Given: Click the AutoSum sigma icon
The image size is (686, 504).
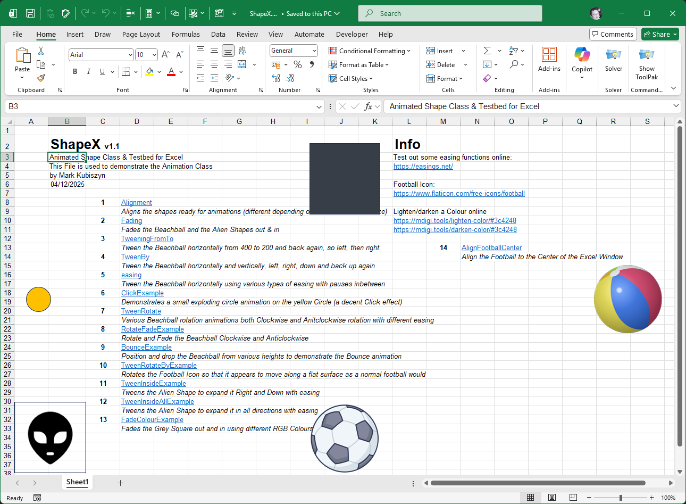Looking at the screenshot, I should point(487,51).
